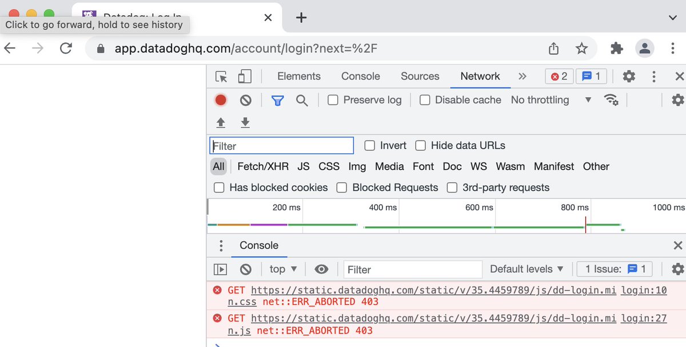Check Hide data URLs
This screenshot has height=347, width=686.
[x=421, y=146]
